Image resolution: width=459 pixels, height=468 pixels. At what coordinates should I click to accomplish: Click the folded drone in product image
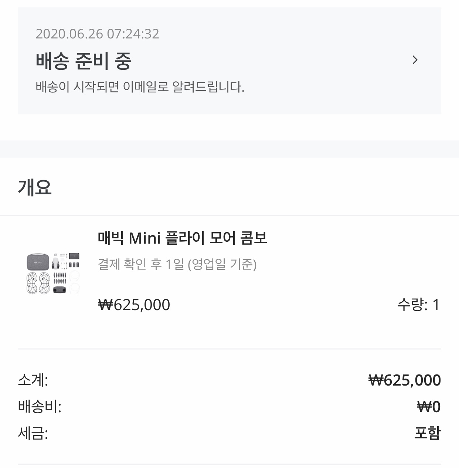[56, 263]
